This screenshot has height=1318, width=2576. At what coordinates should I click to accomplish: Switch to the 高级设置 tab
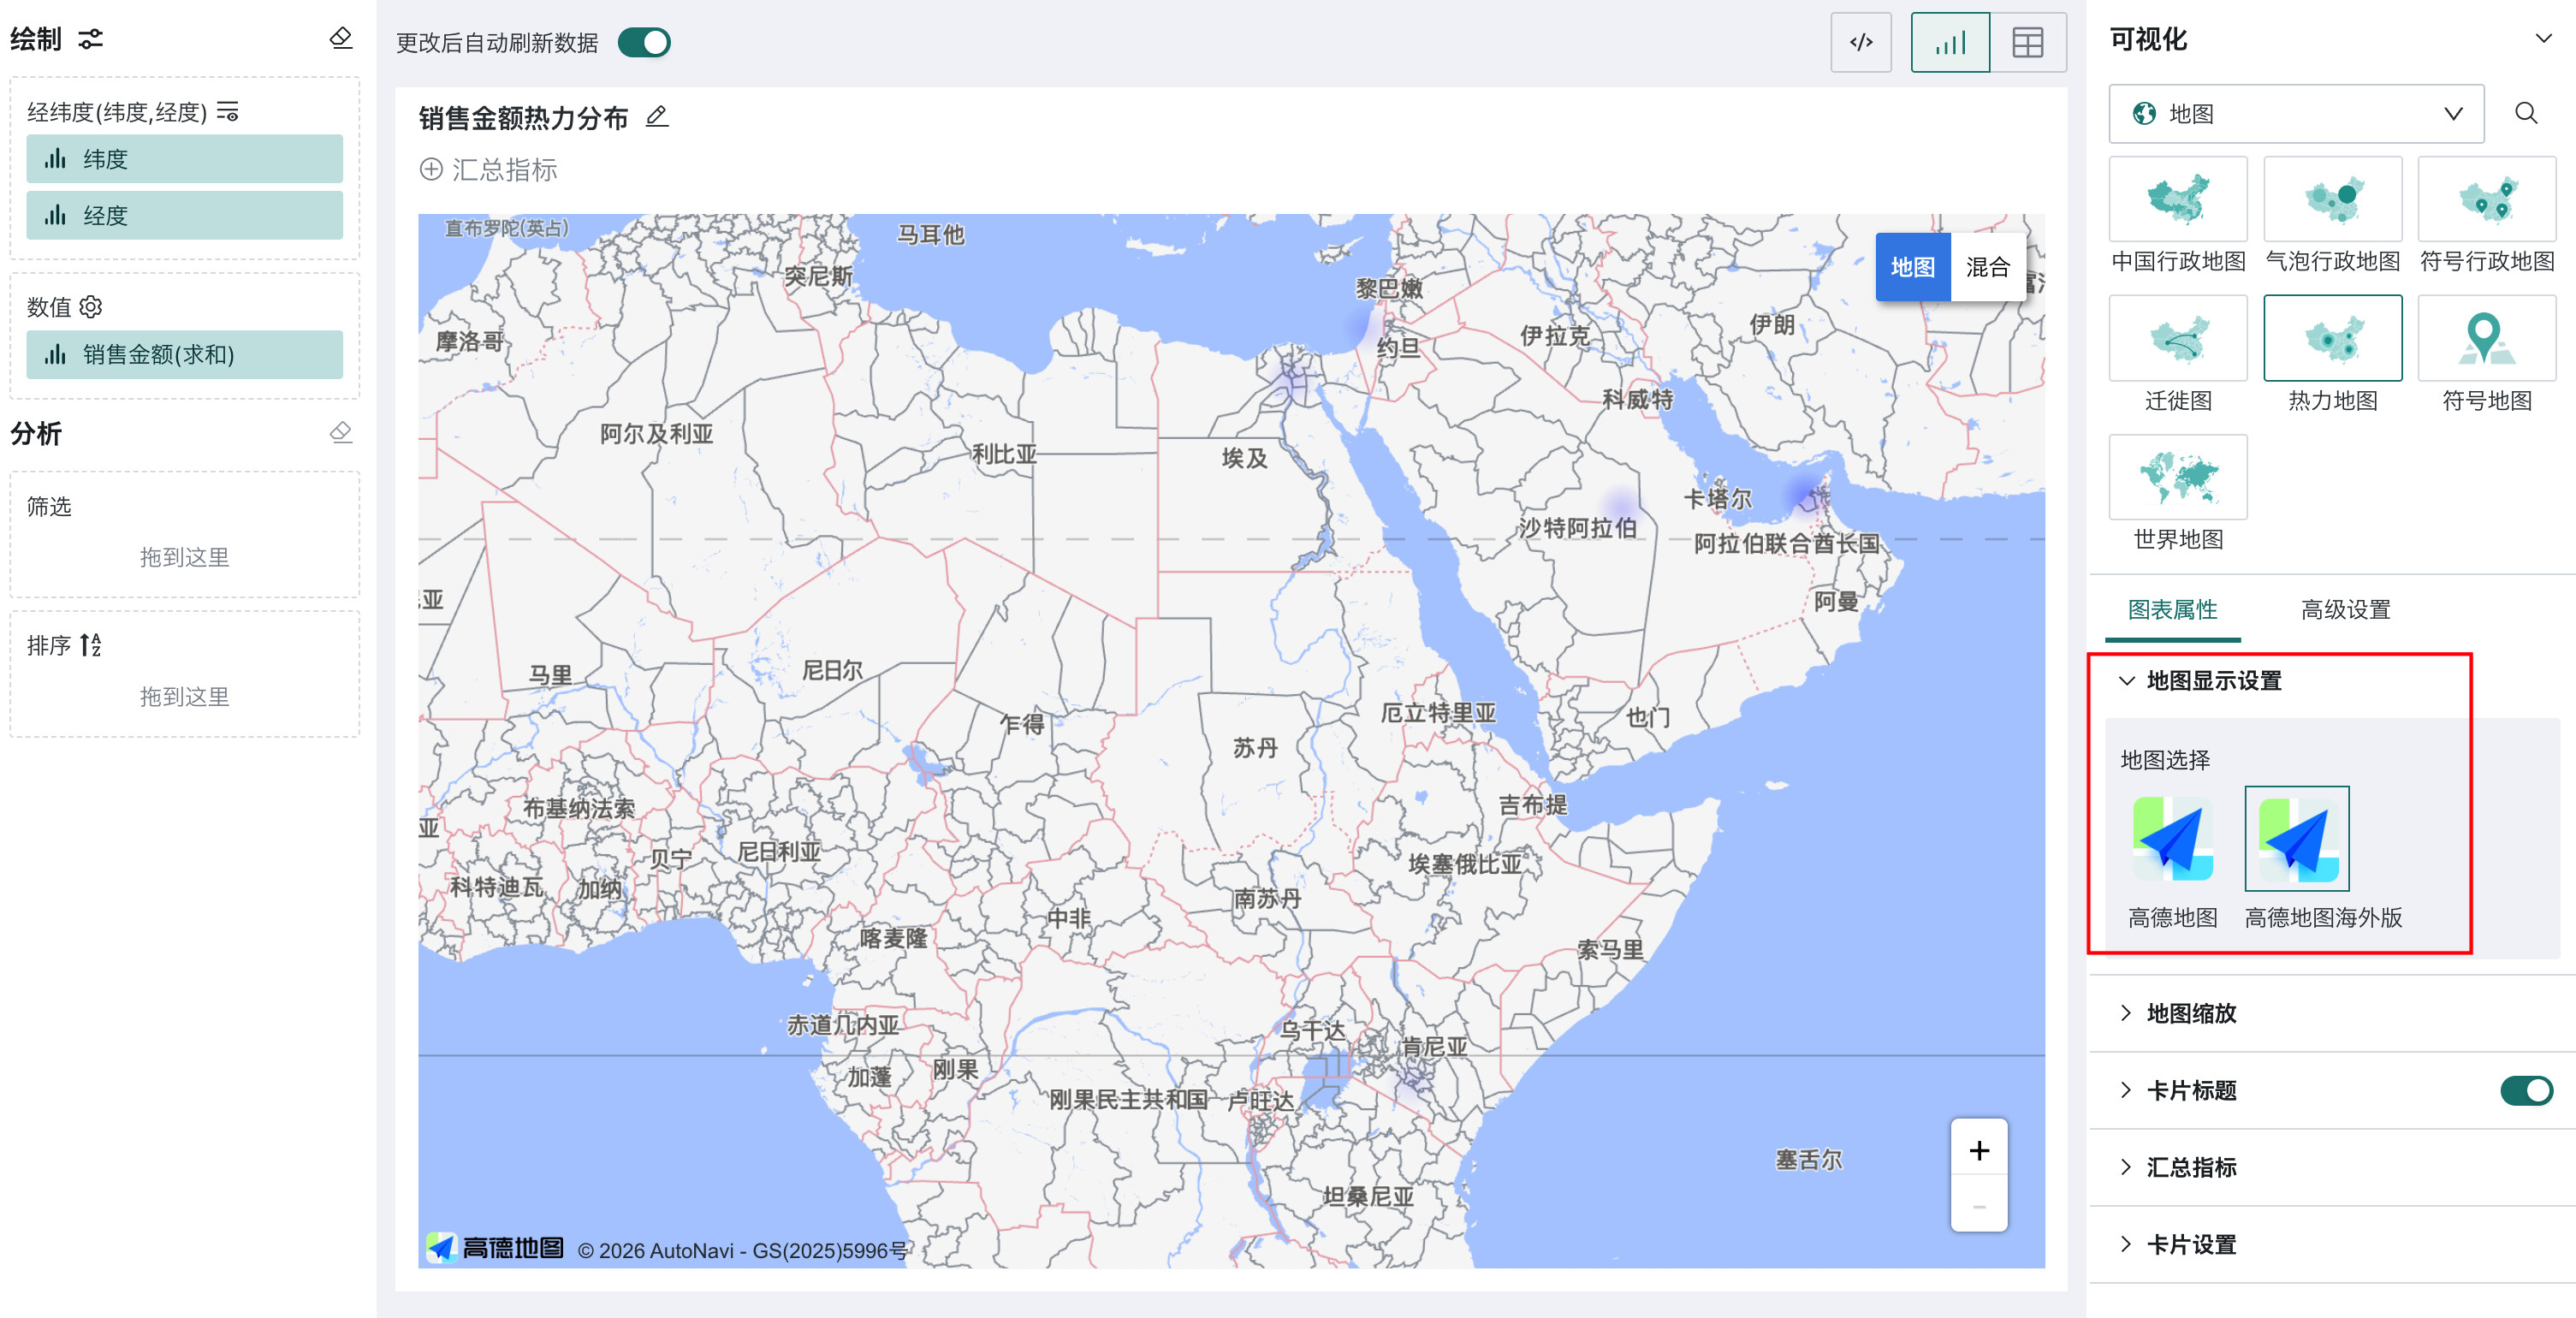click(2345, 609)
